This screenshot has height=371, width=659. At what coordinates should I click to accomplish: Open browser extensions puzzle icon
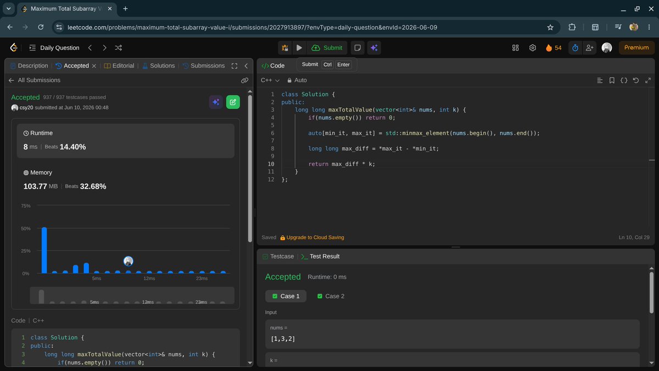click(x=572, y=27)
